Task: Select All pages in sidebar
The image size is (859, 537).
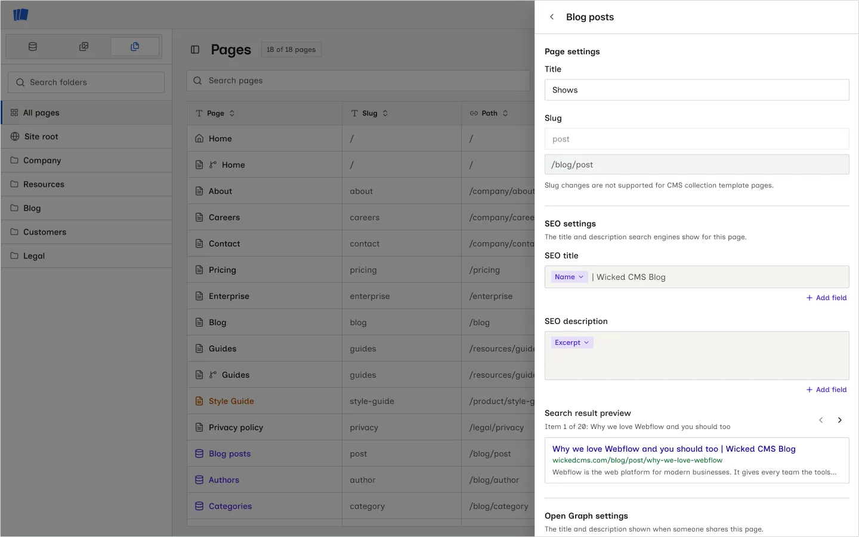Action: coord(86,113)
